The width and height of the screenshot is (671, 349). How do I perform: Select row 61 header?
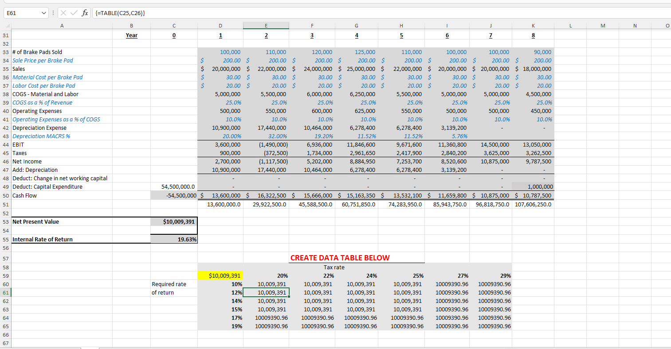6,293
